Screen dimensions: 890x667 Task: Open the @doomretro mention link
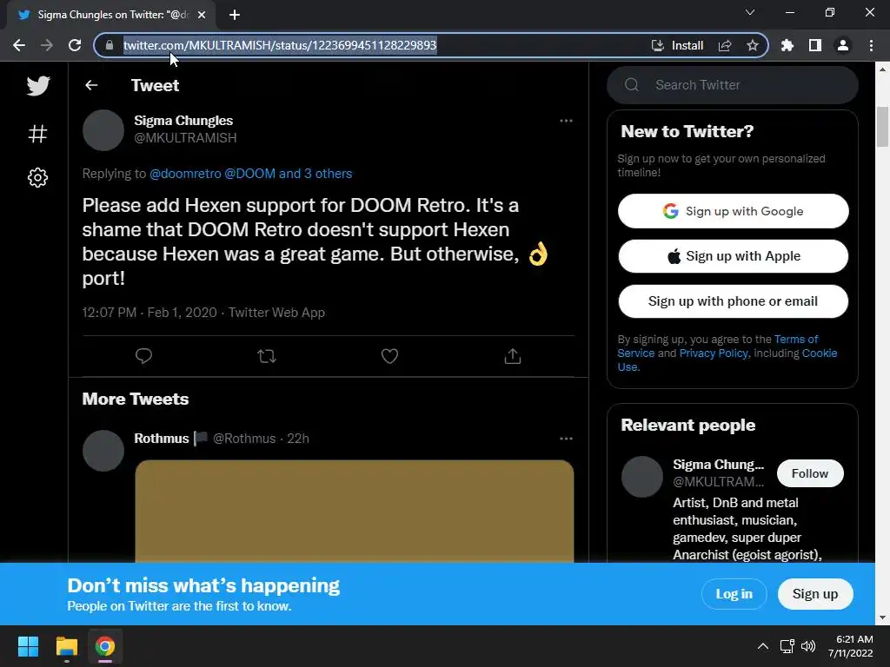185,174
